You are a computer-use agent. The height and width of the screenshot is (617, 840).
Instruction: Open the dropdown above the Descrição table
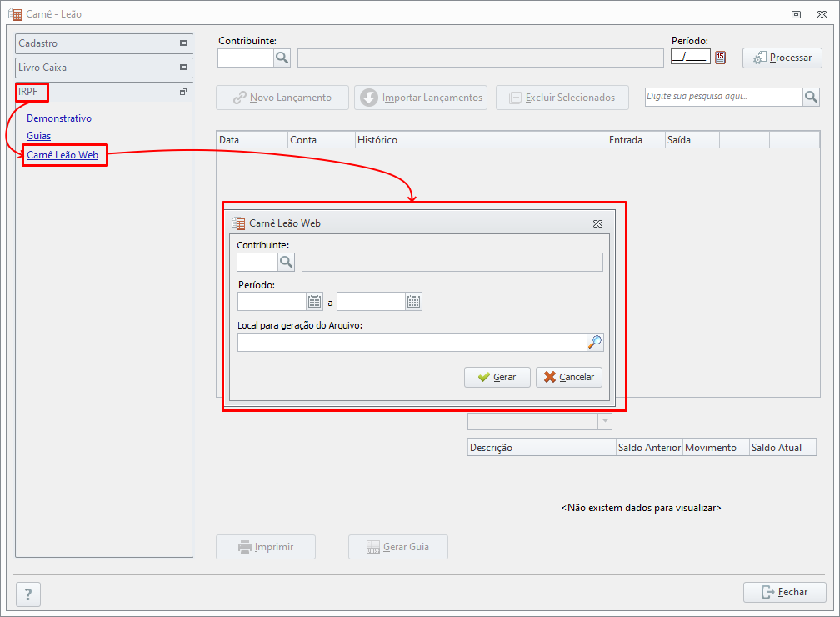605,421
